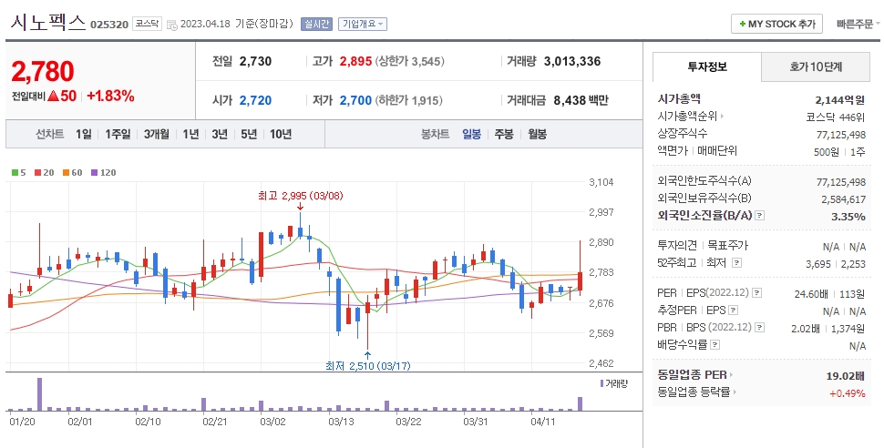The width and height of the screenshot is (884, 448).
Task: Click the 3,104 price axis label
Action: coord(601,182)
